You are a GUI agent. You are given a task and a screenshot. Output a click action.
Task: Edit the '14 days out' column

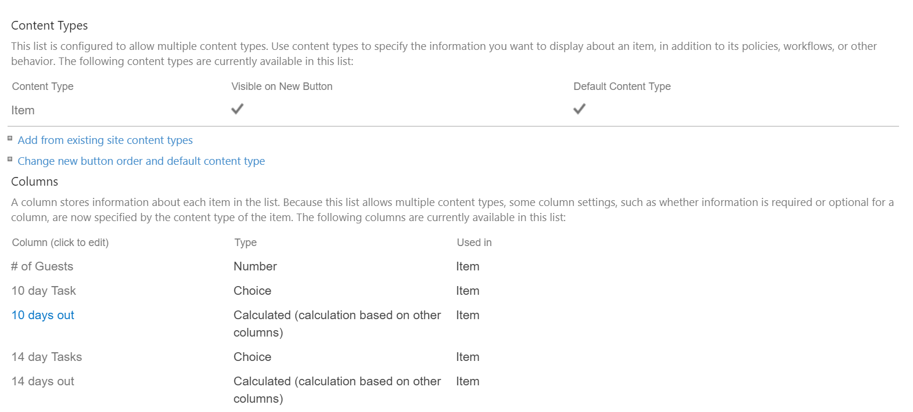(x=43, y=381)
